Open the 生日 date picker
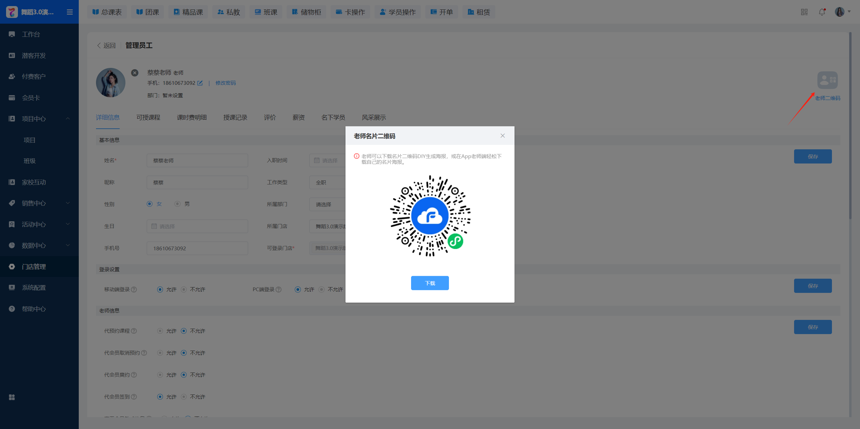860x429 pixels. tap(197, 226)
